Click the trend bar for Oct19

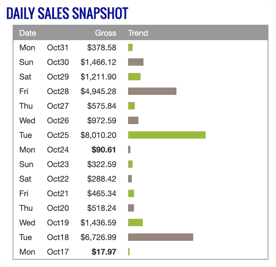135,222
